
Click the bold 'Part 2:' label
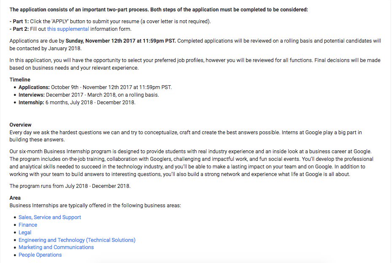pos(19,29)
